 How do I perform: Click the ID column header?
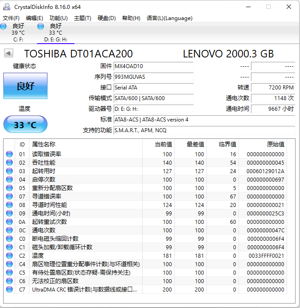pos(22,144)
